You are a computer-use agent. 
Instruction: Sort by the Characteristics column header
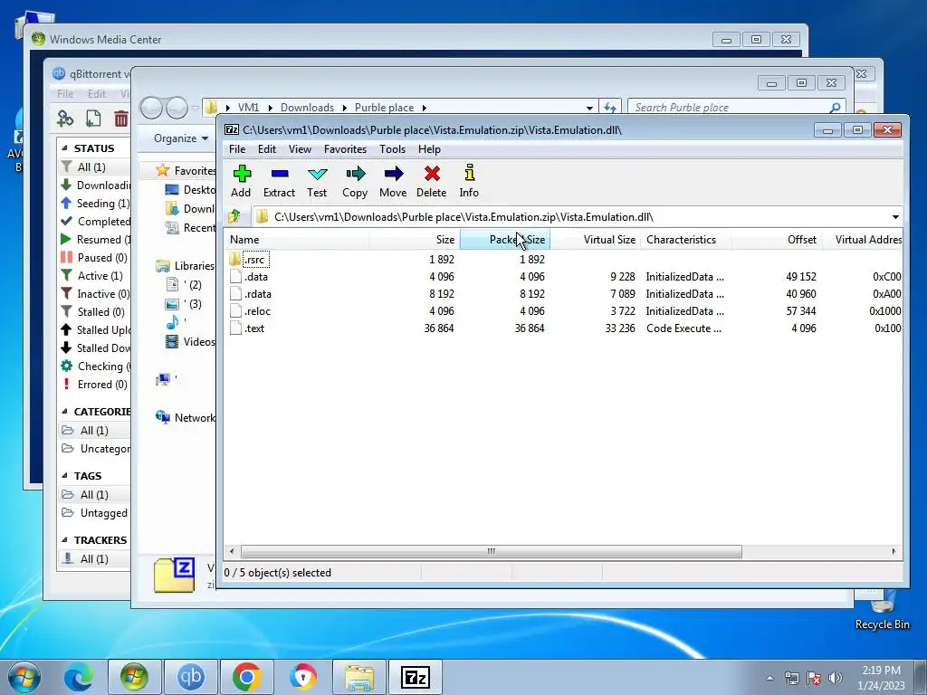coord(686,240)
